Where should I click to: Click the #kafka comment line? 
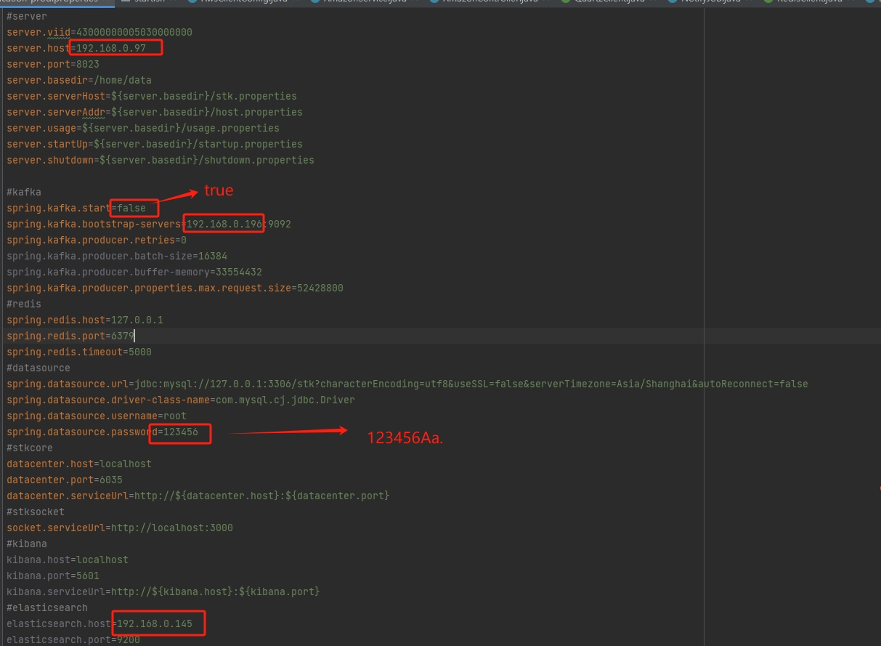(24, 192)
